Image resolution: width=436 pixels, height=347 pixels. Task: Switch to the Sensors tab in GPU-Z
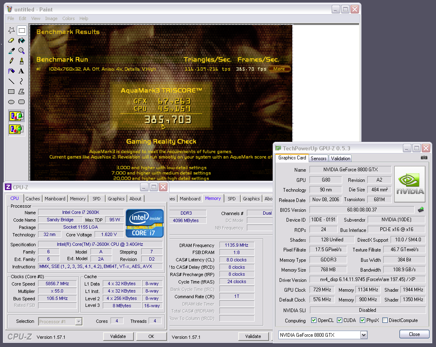coord(319,158)
